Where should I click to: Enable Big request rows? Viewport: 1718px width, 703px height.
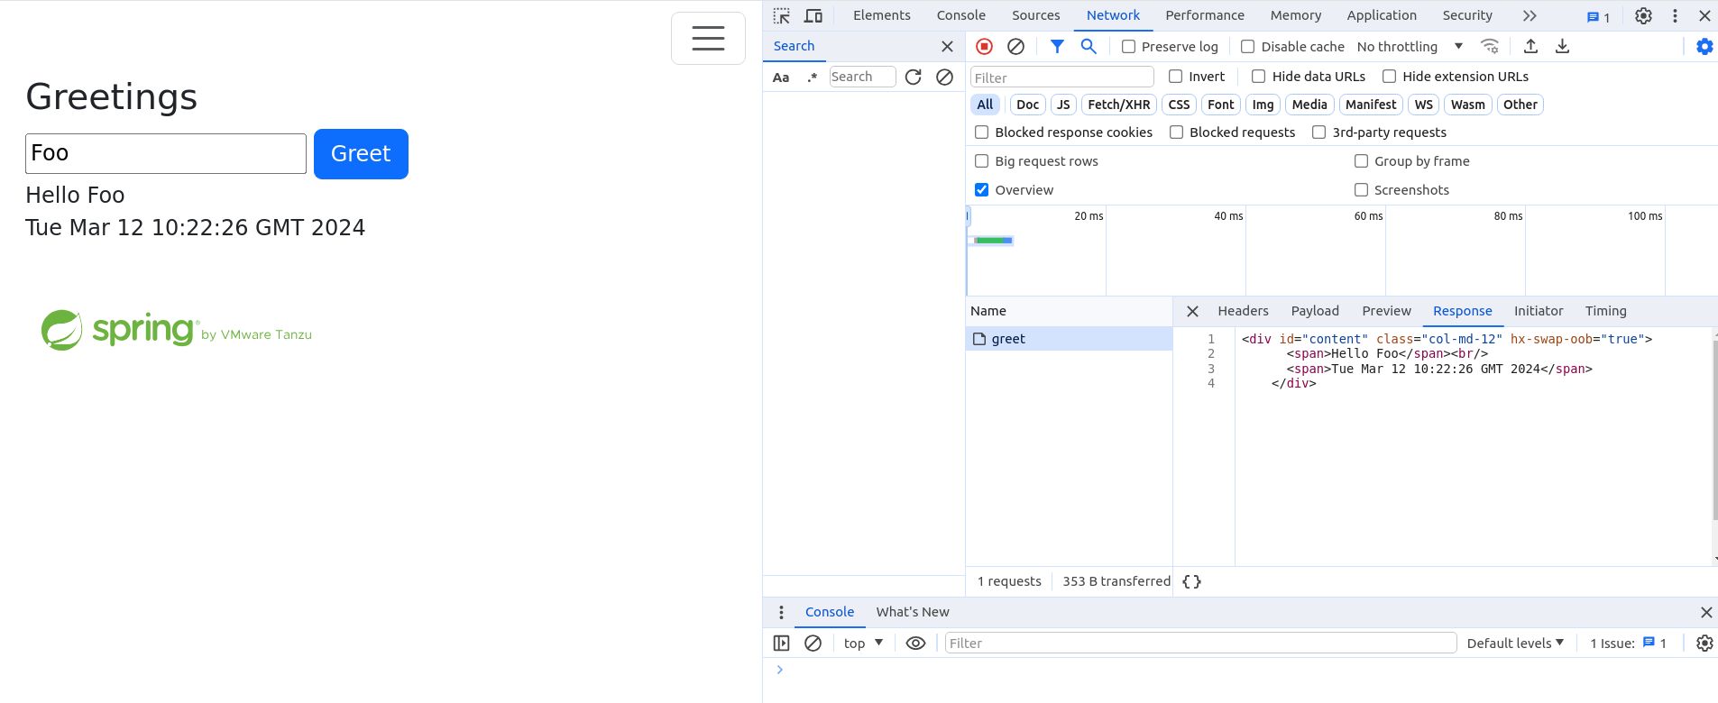(x=981, y=161)
